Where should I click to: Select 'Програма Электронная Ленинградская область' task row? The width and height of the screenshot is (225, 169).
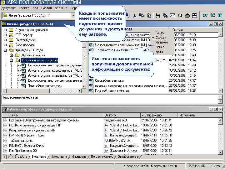[110, 120]
